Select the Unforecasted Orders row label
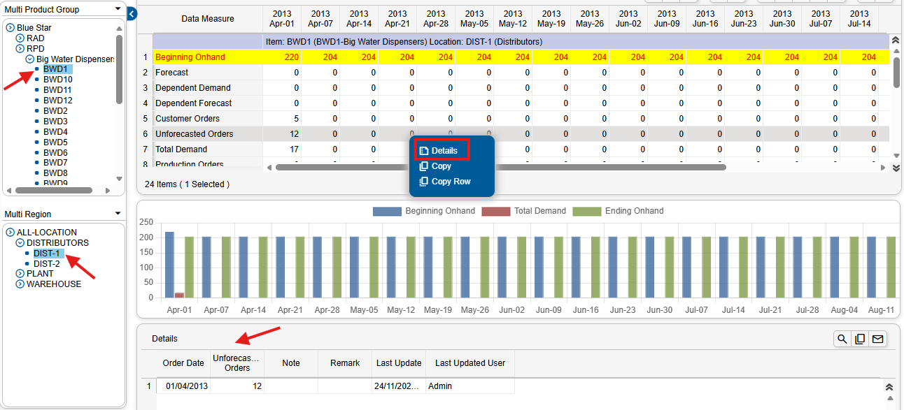Image resolution: width=904 pixels, height=410 pixels. [x=195, y=134]
